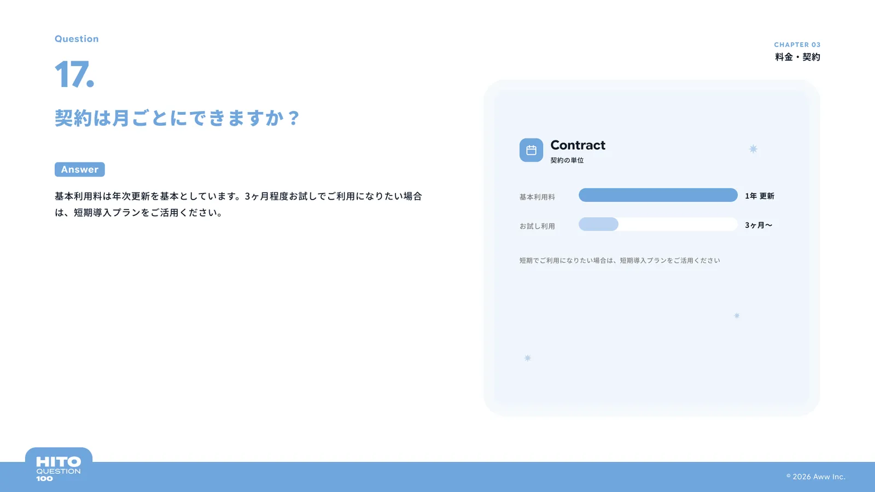Click the chapter title 料金・契約
Screen dimensions: 875x492
(x=797, y=57)
